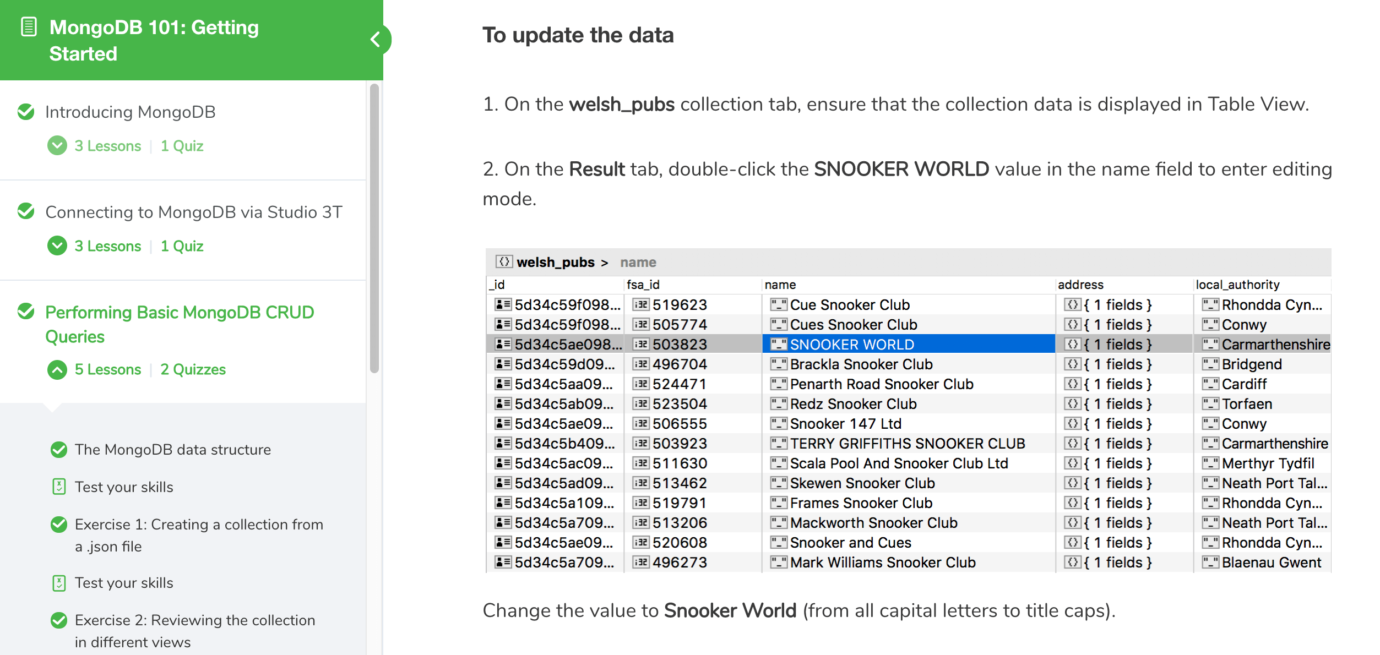1380x655 pixels.
Task: Click the string type icon beside SNOOKER WORLD
Action: tap(779, 344)
